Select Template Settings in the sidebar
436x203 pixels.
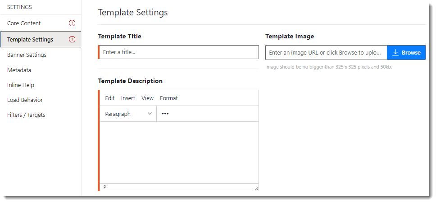point(41,39)
